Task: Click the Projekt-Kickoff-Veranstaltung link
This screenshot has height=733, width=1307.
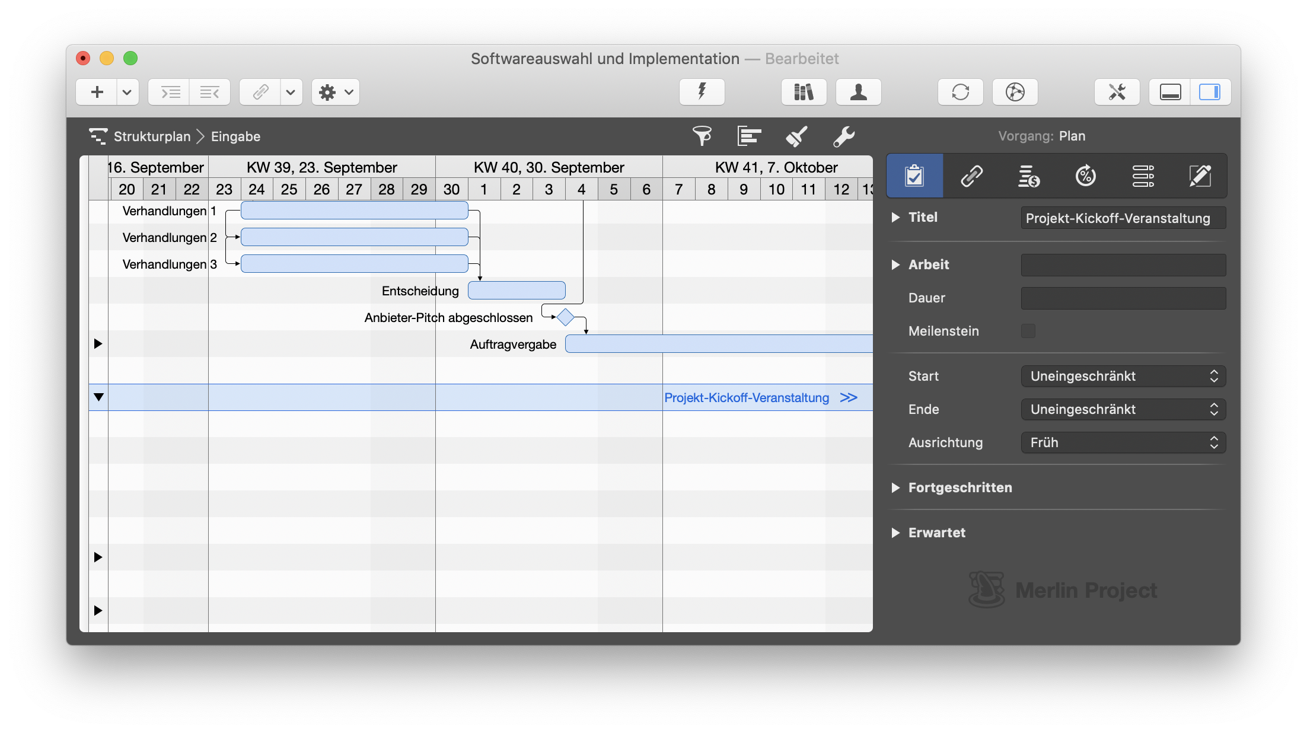Action: (747, 397)
